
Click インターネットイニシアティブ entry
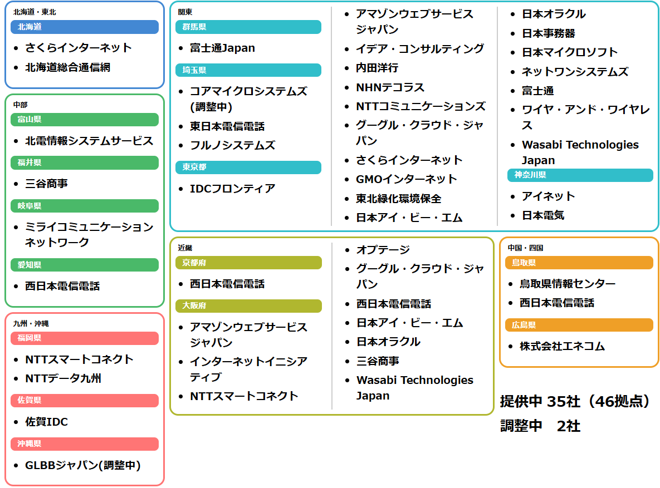click(248, 369)
